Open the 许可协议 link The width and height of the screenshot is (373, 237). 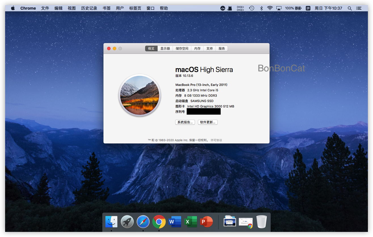tap(216, 140)
